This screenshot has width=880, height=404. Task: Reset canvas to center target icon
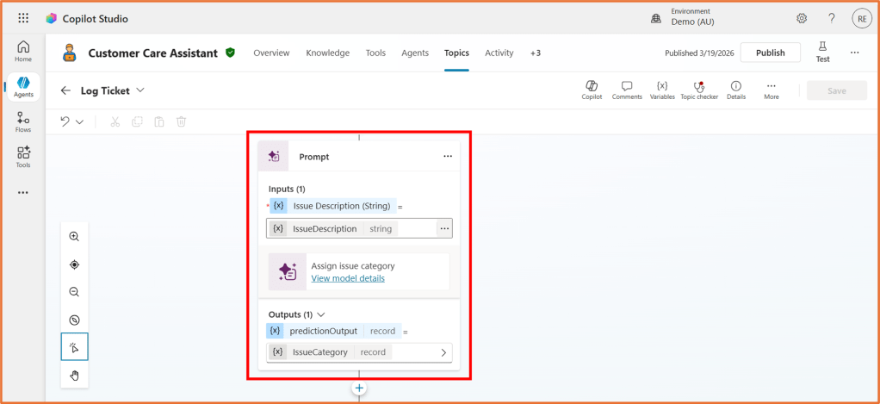74,264
